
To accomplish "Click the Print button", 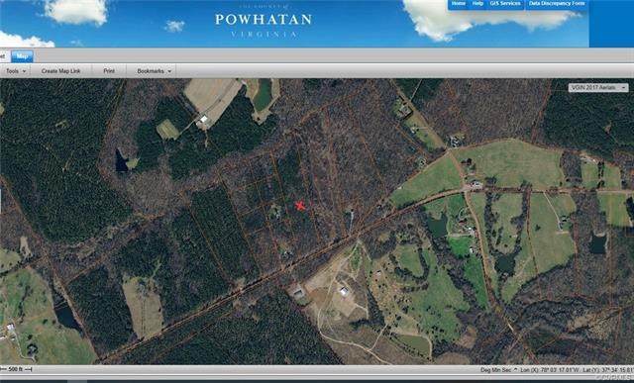I will pyautogui.click(x=109, y=71).
